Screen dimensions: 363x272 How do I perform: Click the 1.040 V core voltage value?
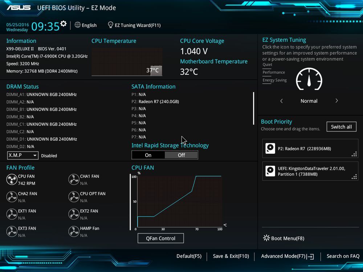click(x=194, y=51)
